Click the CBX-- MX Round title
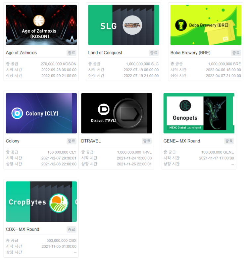246x259 pixels. pos(23,229)
